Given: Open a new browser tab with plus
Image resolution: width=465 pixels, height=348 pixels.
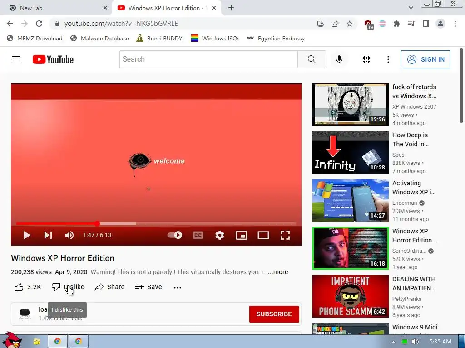Looking at the screenshot, I should tap(231, 8).
